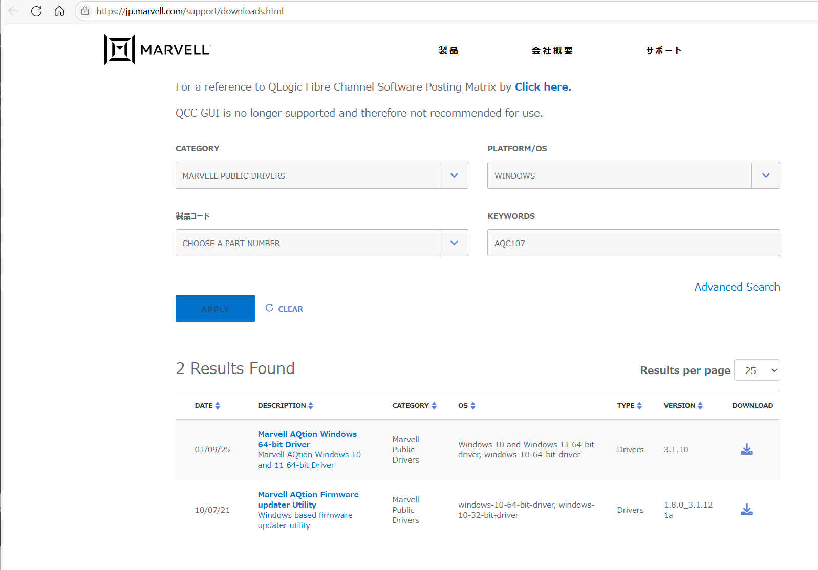This screenshot has height=570, width=818.
Task: Click the Marvell logo
Action: (158, 50)
